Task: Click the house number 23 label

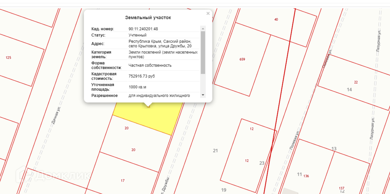Action: pos(262,163)
